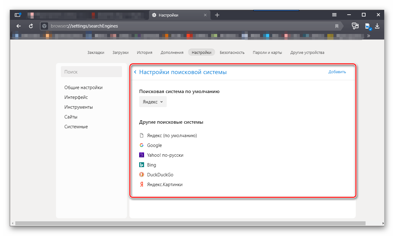This screenshot has height=236, width=394.
Task: Click the Добавить link
Action: coord(337,72)
